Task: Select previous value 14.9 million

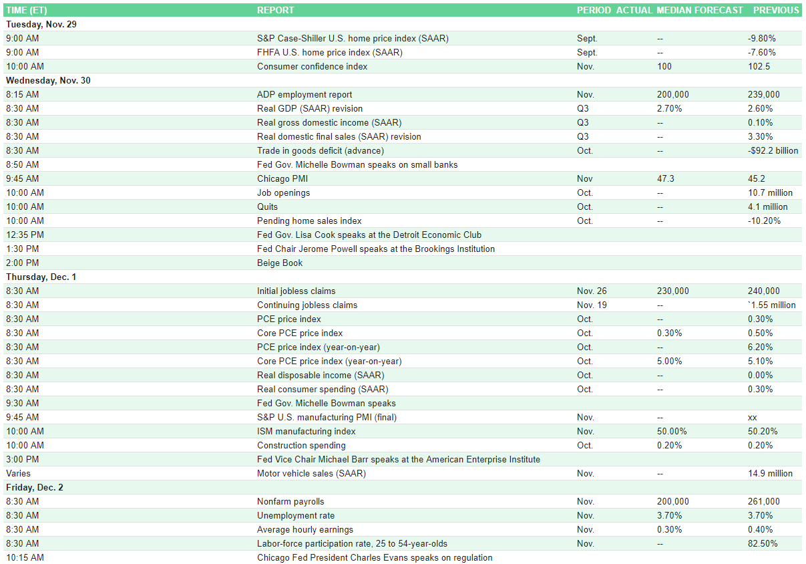Action: coord(771,473)
